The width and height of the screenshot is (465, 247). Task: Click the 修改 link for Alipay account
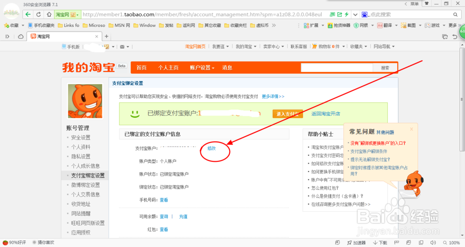point(212,148)
